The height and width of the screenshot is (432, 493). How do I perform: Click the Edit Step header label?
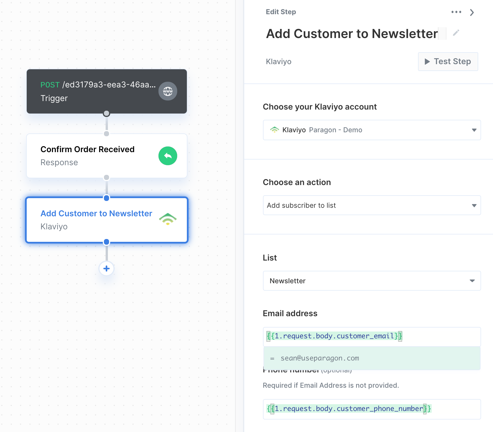281,12
